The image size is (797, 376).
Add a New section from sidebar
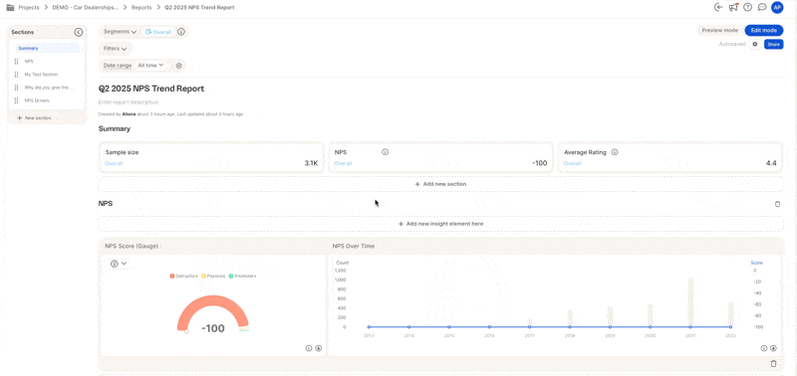(34, 117)
